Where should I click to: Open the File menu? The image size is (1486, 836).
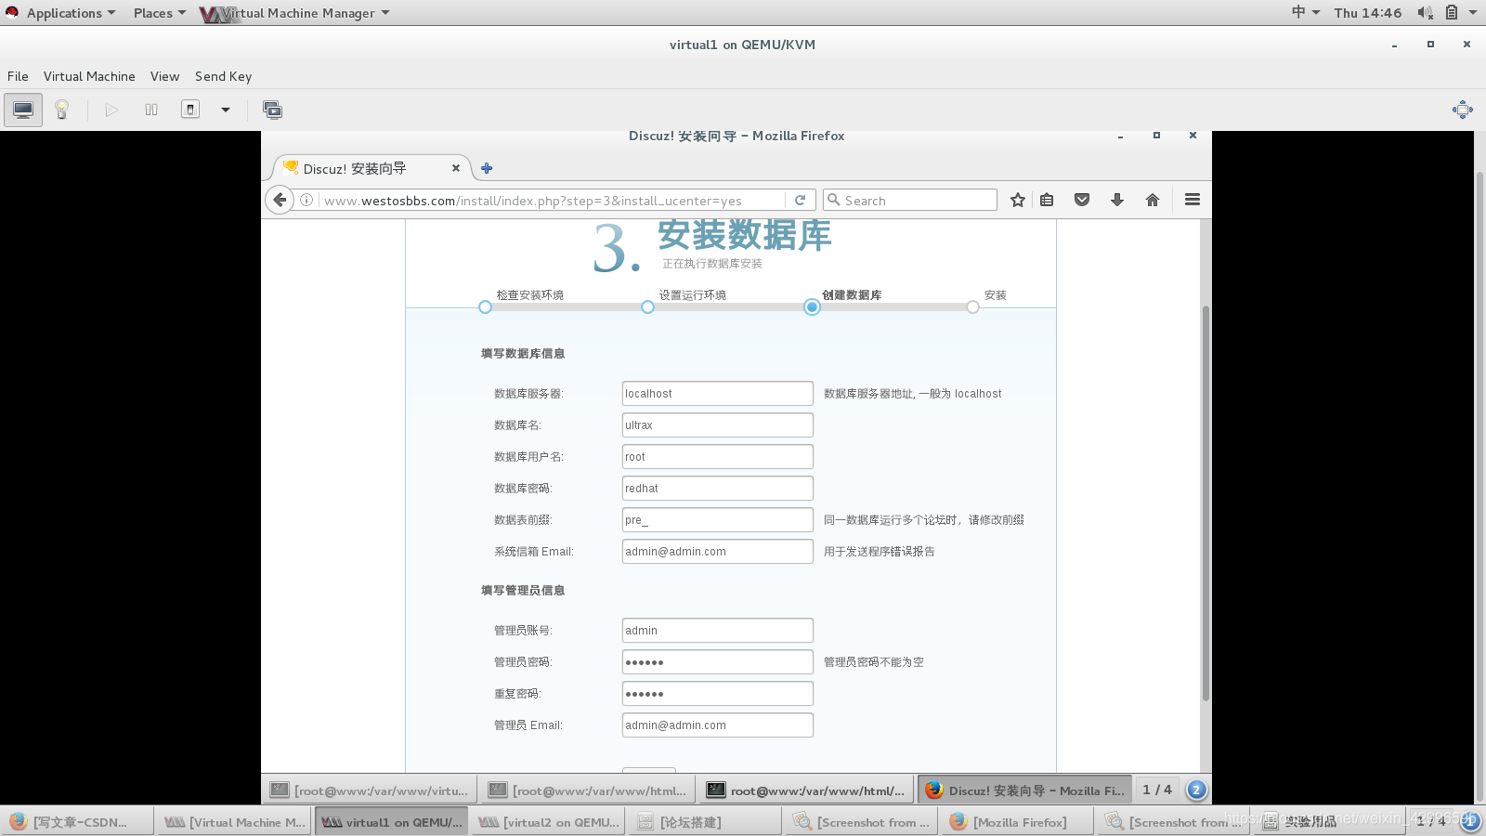(x=18, y=76)
